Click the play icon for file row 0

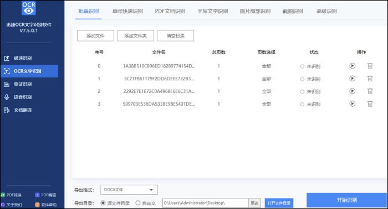tap(352, 66)
